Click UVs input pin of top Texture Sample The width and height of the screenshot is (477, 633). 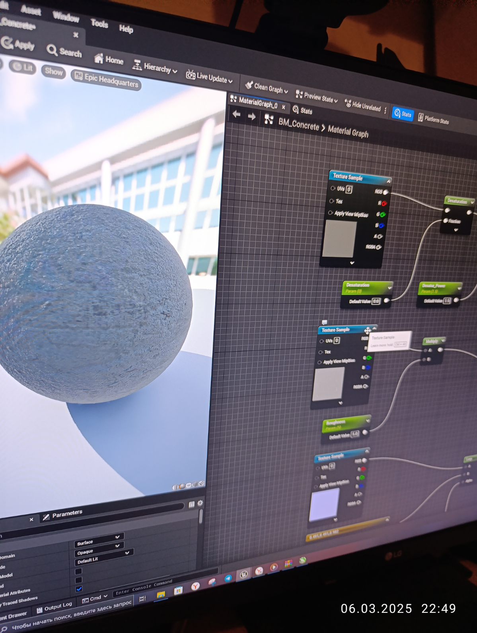(333, 188)
